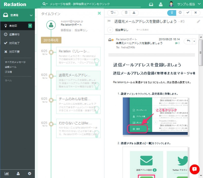Delete the message using the trash icon

click(x=126, y=13)
